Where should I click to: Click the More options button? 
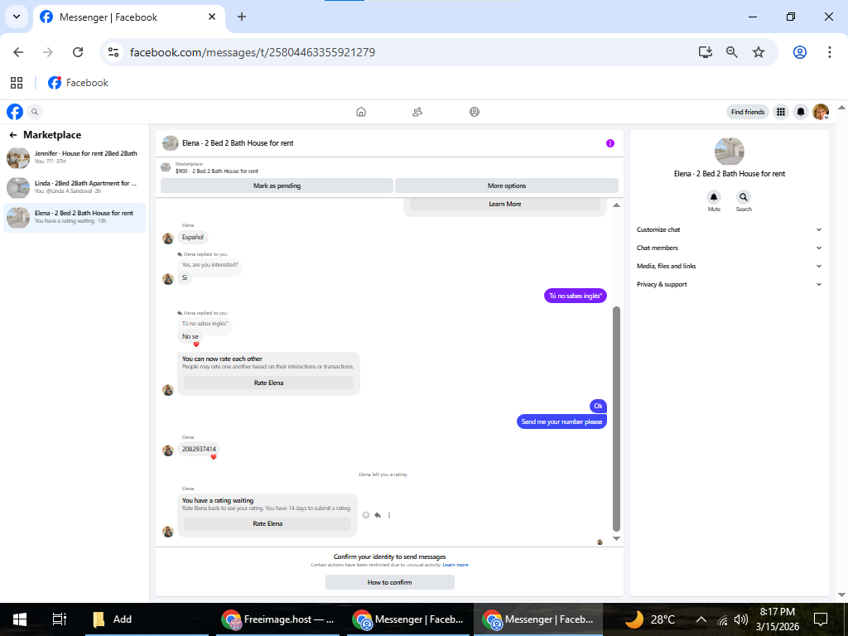click(x=507, y=185)
